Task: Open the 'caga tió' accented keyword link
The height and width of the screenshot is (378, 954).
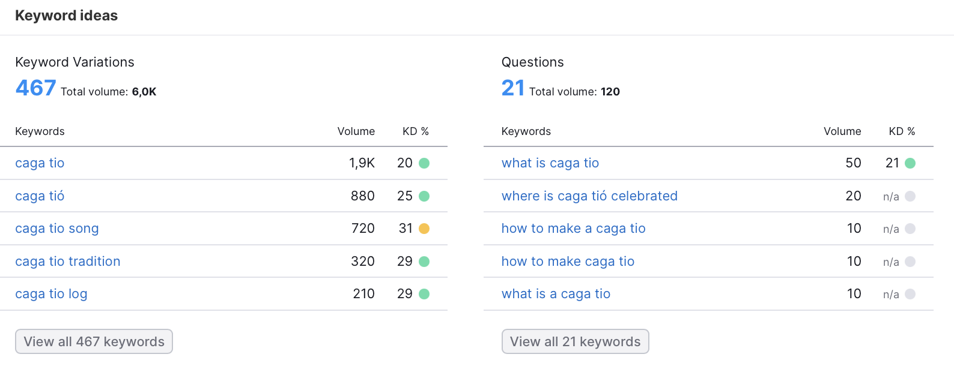Action: (40, 196)
